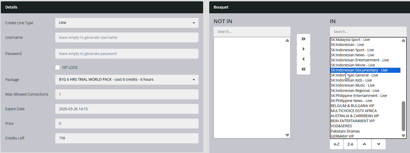The height and width of the screenshot is (153, 410).
Task: Select SK:Indonesian Kids - Live in the IN list
Action: click(353, 80)
